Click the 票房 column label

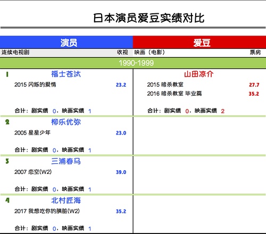click(255, 52)
